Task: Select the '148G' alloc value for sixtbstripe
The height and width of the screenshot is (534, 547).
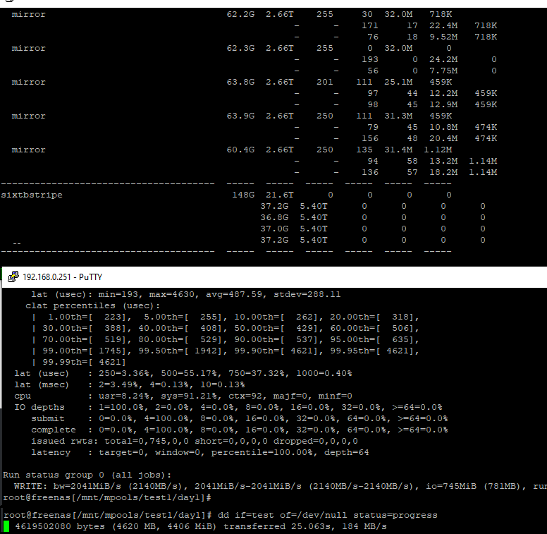Action: click(243, 195)
